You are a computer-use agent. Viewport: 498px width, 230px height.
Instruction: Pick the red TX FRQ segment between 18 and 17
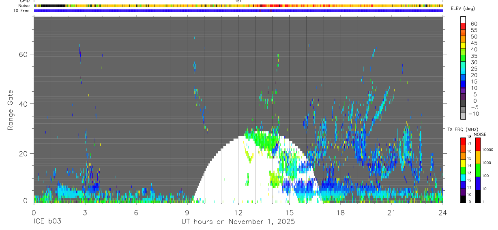(463, 142)
